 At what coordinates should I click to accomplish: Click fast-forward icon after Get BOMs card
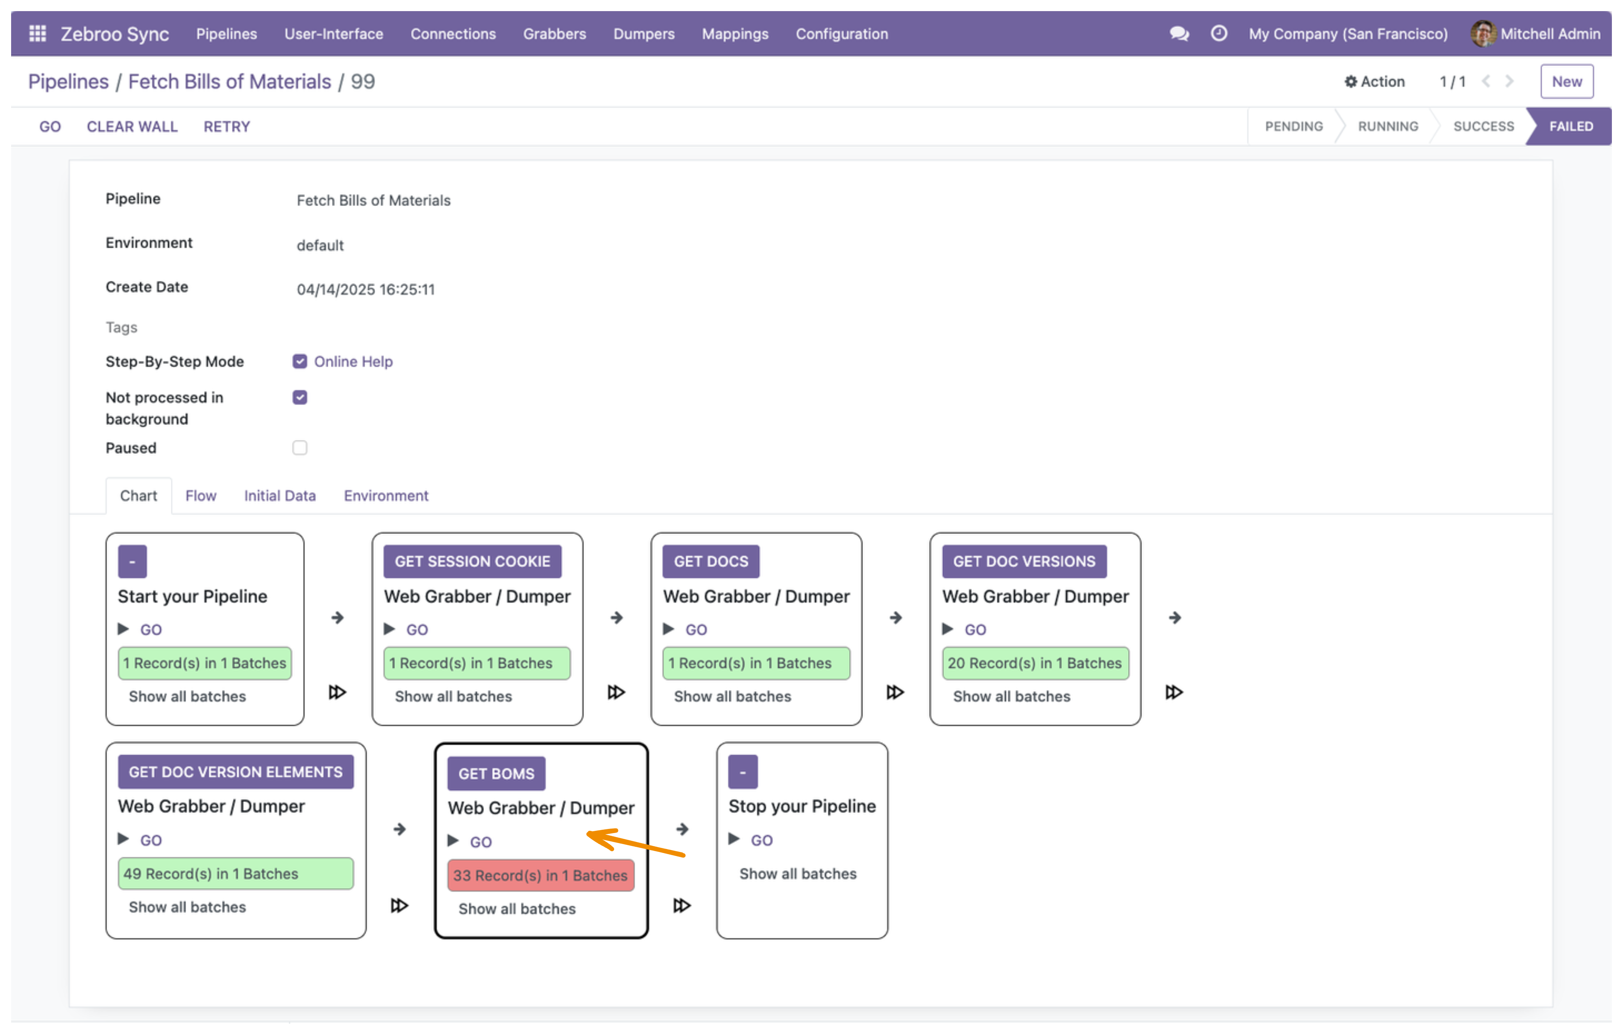click(x=682, y=905)
